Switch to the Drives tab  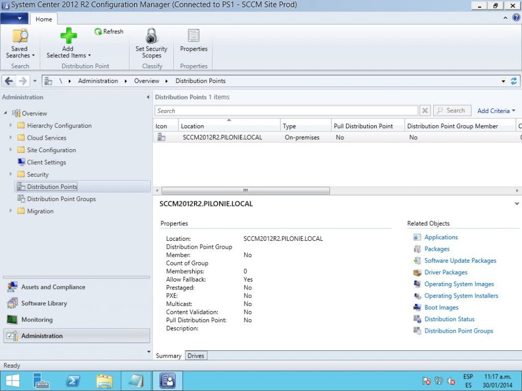point(196,356)
